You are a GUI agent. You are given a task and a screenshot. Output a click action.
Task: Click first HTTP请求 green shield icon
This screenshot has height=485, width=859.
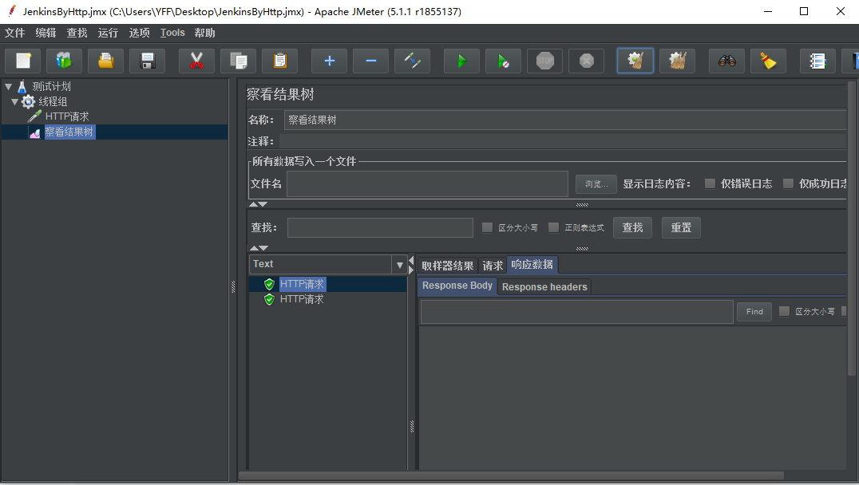click(x=269, y=284)
